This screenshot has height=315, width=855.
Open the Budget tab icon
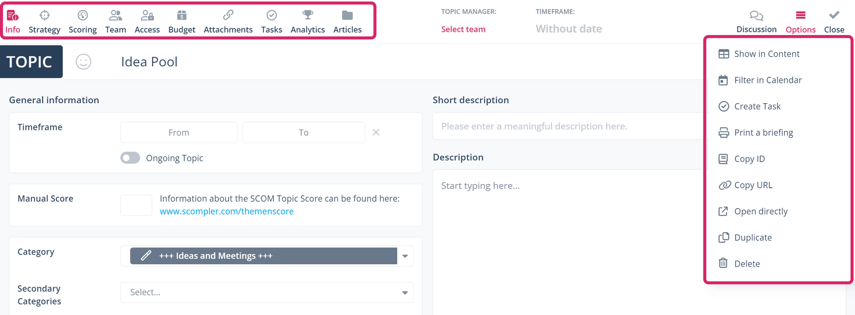point(182,16)
